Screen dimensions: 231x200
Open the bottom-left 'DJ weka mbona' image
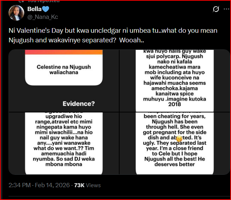(x=63, y=143)
